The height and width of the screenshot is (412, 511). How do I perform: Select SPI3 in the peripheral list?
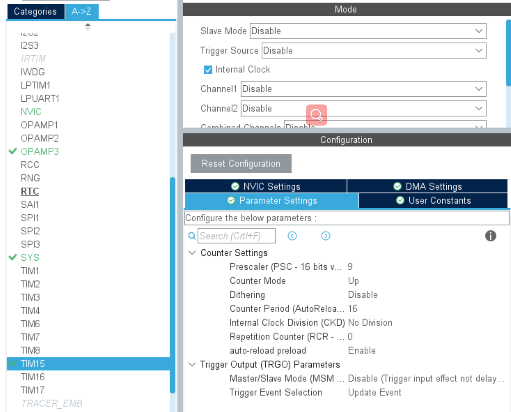tap(30, 244)
